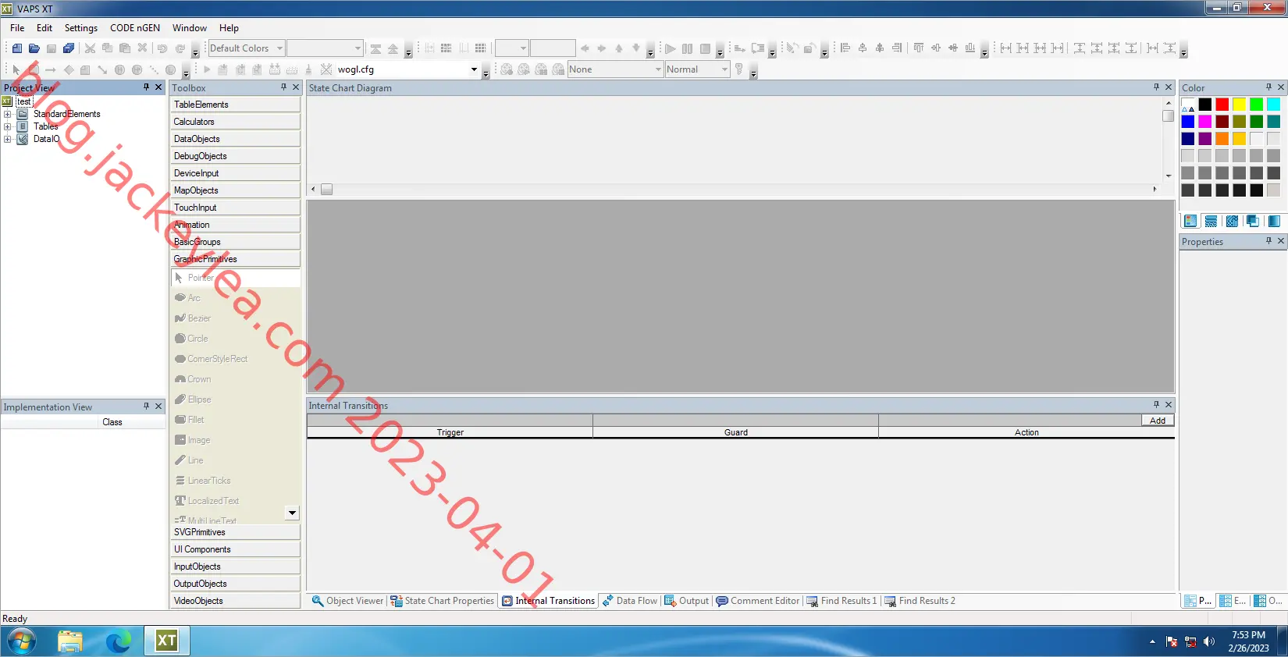This screenshot has height=657, width=1288.
Task: Click the Trigger column header
Action: [x=450, y=432]
